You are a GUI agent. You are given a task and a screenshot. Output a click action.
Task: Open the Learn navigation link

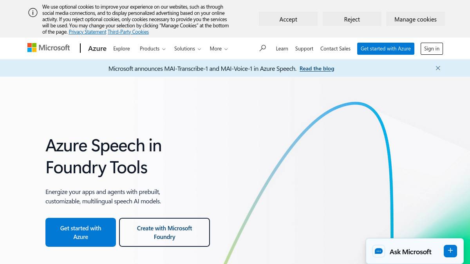coord(282,48)
